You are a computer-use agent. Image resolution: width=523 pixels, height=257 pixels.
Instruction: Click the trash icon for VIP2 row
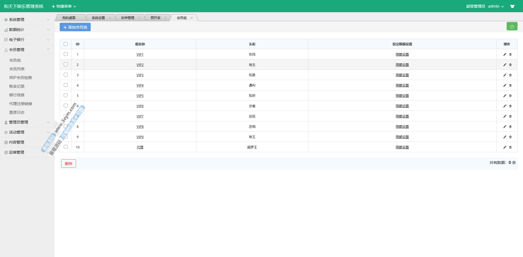coord(510,65)
